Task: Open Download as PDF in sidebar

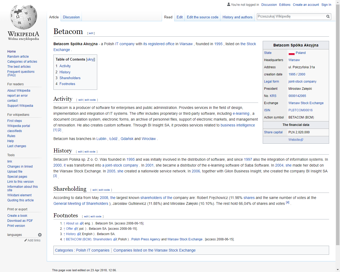Action: 20,221
